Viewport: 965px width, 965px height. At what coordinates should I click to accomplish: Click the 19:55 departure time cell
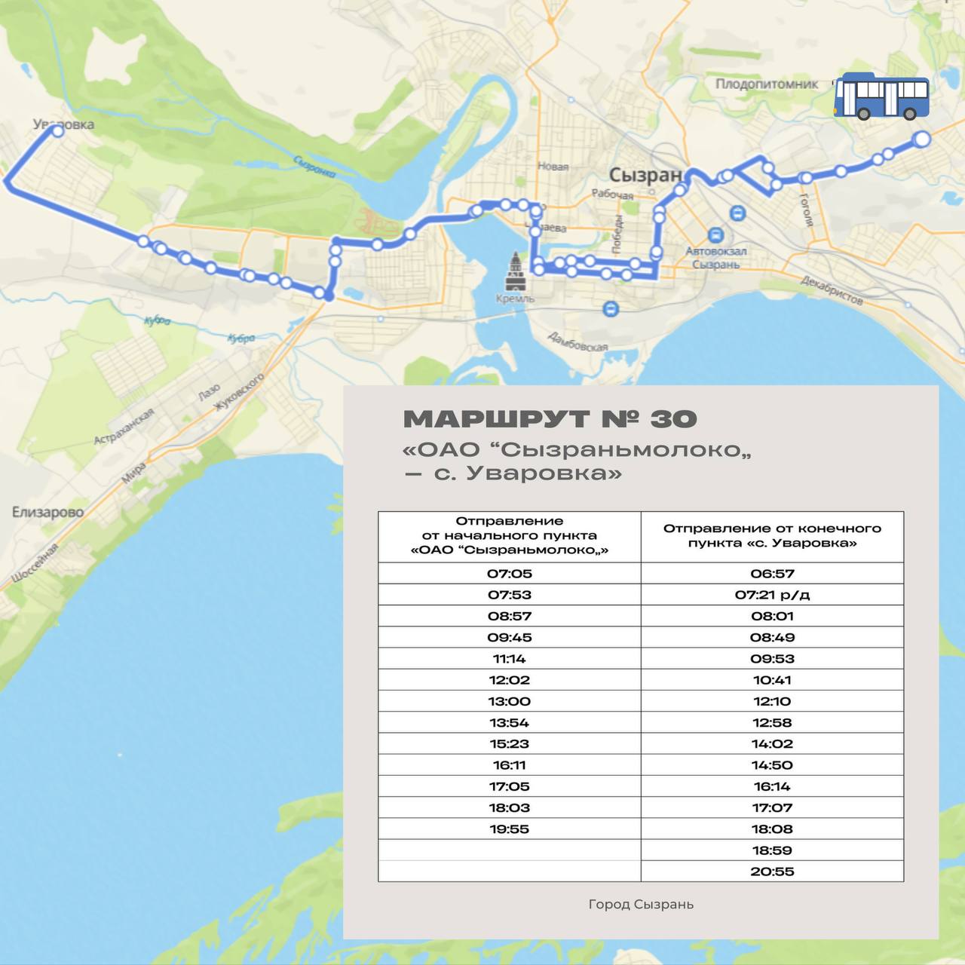tap(510, 829)
